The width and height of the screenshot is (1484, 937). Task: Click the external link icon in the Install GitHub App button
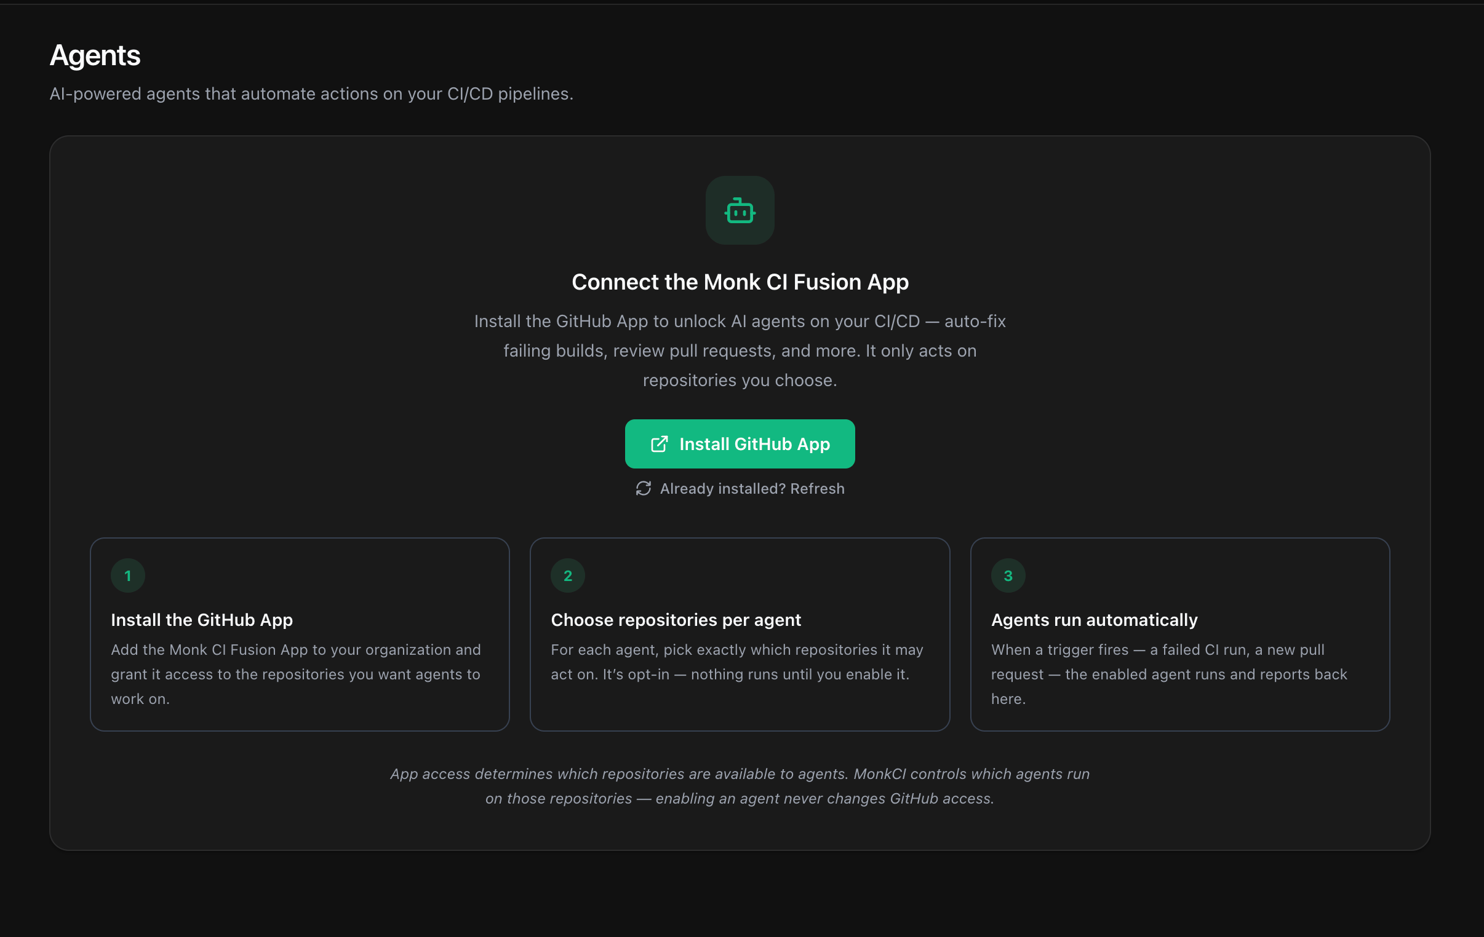tap(659, 443)
